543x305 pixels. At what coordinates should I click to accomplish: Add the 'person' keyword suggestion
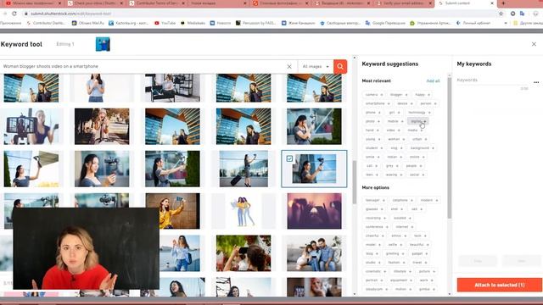click(x=428, y=103)
